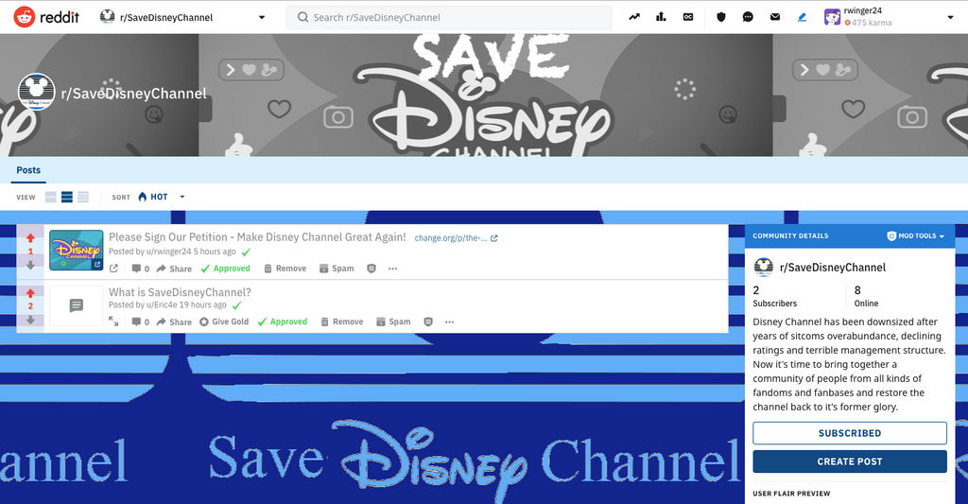The width and height of the screenshot is (968, 504).
Task: Click the Create Post pencil icon
Action: 802,17
